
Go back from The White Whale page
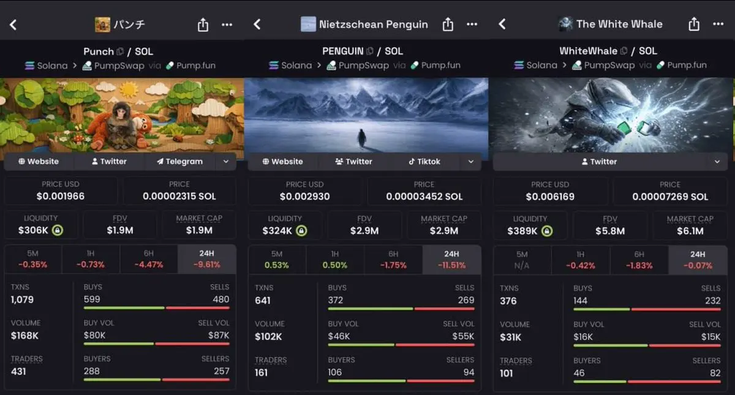tap(502, 24)
